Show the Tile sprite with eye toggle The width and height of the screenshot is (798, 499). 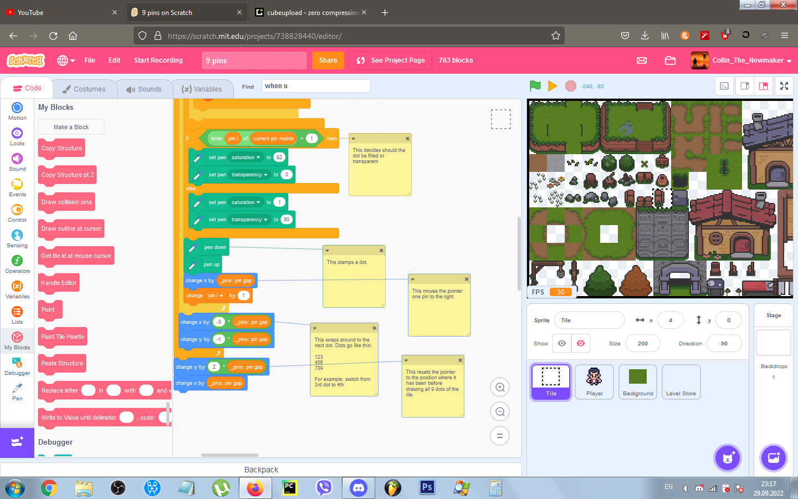[x=562, y=343]
